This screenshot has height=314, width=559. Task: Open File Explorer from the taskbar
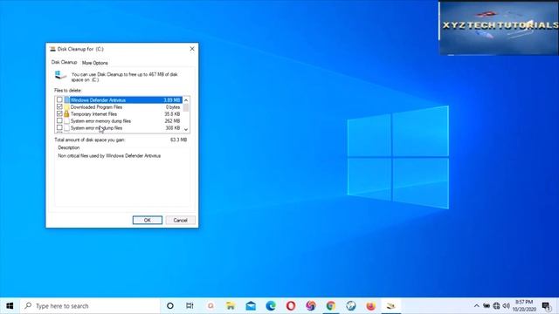coord(231,306)
